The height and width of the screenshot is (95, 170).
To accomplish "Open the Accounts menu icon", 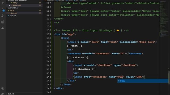I will (x=3, y=88).
